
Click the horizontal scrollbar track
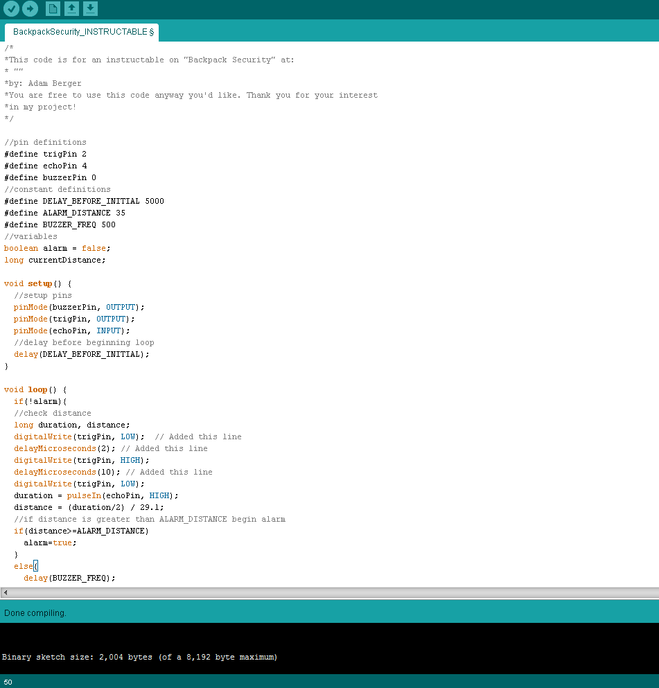[x=329, y=592]
